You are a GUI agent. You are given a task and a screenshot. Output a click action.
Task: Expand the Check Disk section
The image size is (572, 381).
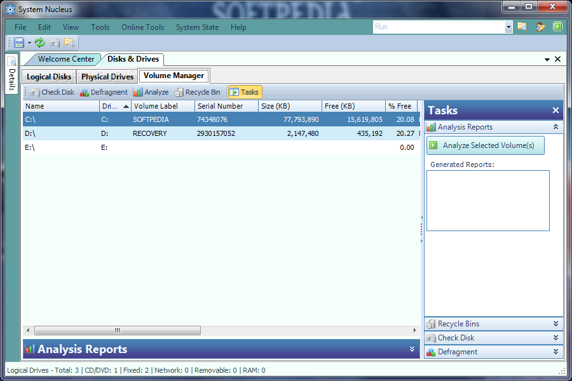[x=555, y=338]
